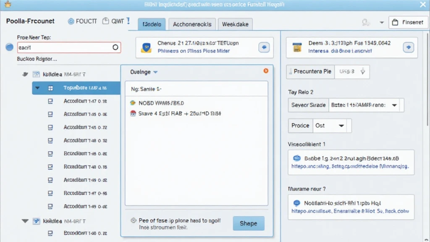Click the blue globe icon beside search field
Viewport: 430px width, 242px height.
click(10, 47)
